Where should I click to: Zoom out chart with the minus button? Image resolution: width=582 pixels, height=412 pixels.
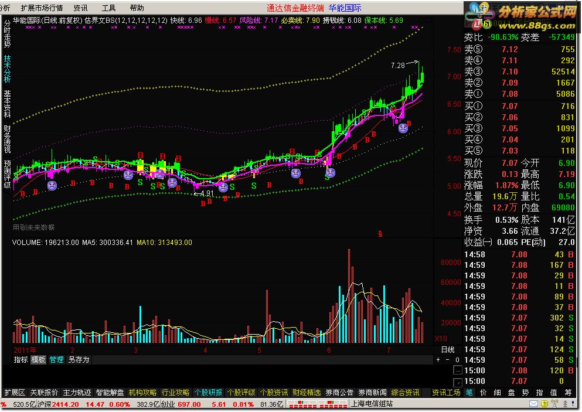(448, 360)
